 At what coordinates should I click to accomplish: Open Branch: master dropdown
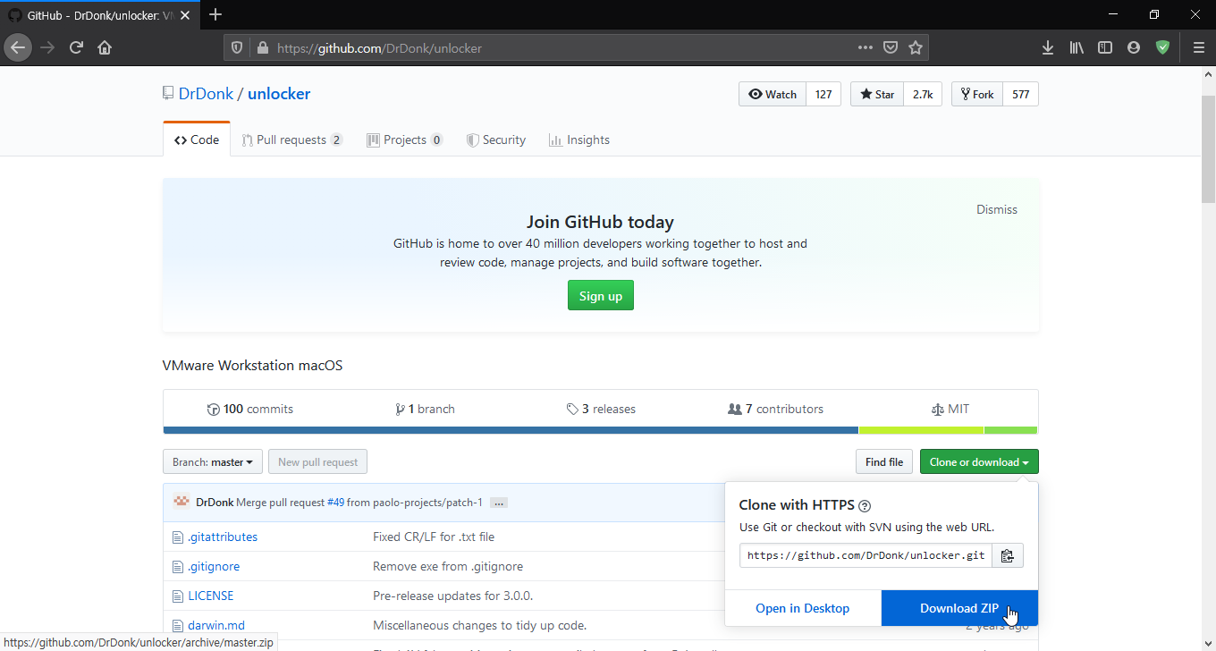[213, 462]
